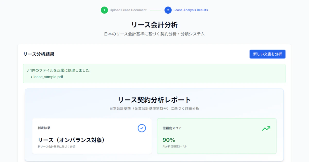This screenshot has width=309, height=162.
Task: Click the リース分析結果 section heading
Action: [39, 54]
